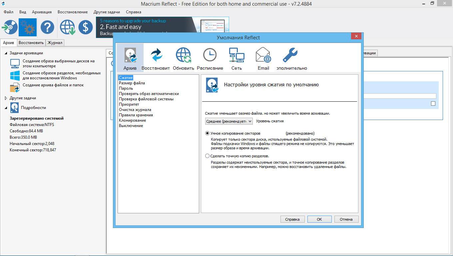Click the disk icon beside Подробности
453x256 pixels.
click(15, 108)
